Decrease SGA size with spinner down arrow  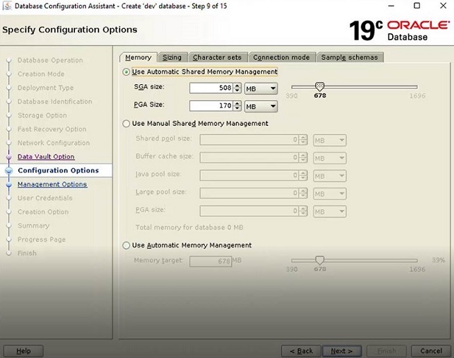tap(237, 90)
